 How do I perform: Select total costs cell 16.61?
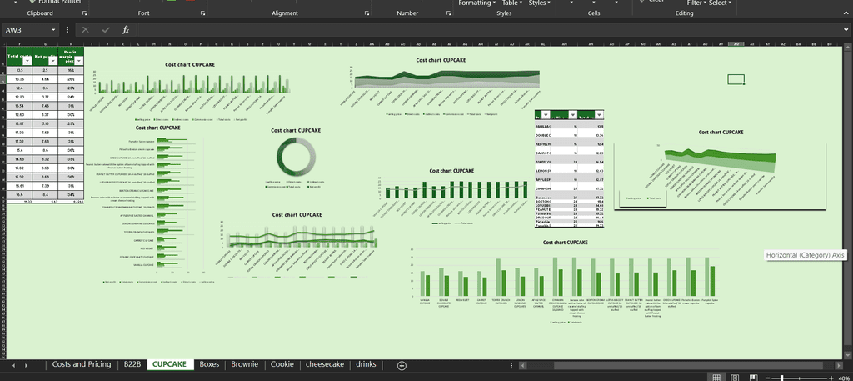(20, 186)
